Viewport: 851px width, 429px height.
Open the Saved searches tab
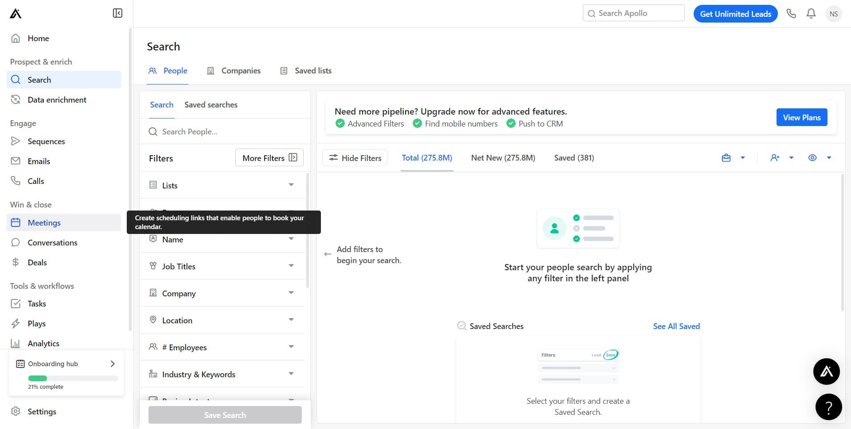coord(211,104)
